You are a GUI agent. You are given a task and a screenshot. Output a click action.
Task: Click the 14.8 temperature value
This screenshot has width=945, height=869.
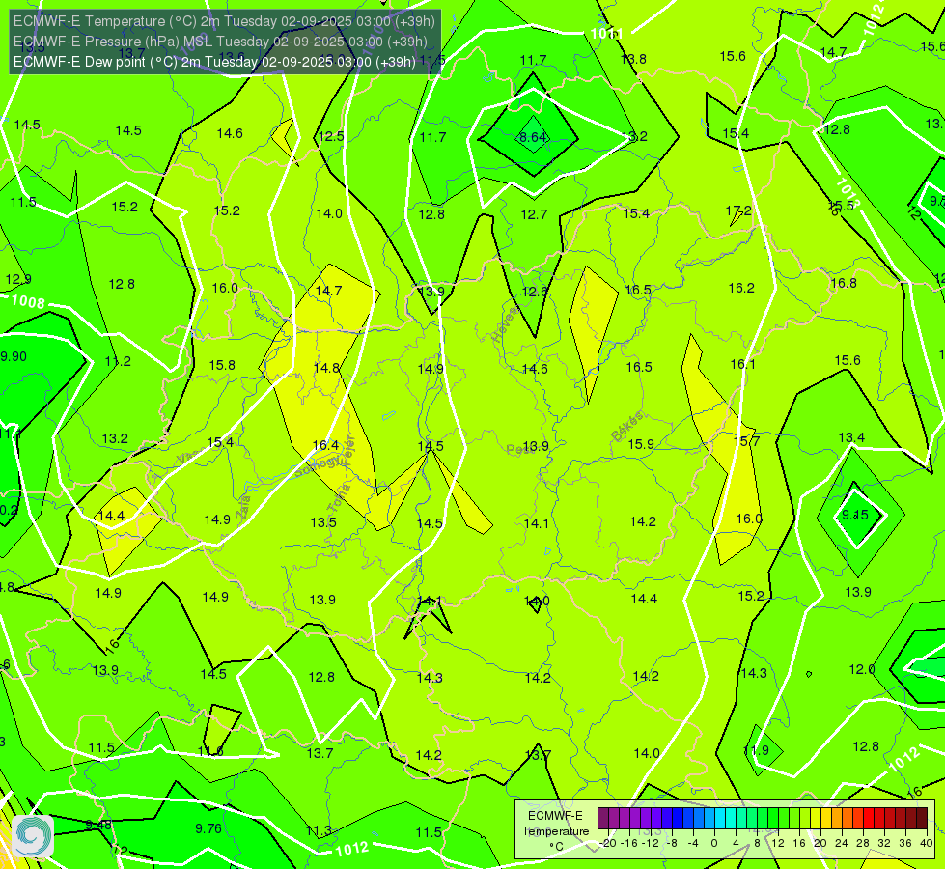pyautogui.click(x=326, y=367)
